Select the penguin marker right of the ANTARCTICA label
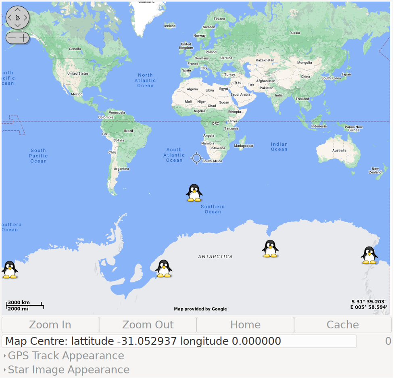The image size is (394, 378). [270, 249]
